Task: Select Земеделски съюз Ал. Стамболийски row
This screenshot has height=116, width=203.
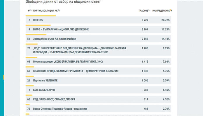Action: click(x=98, y=39)
